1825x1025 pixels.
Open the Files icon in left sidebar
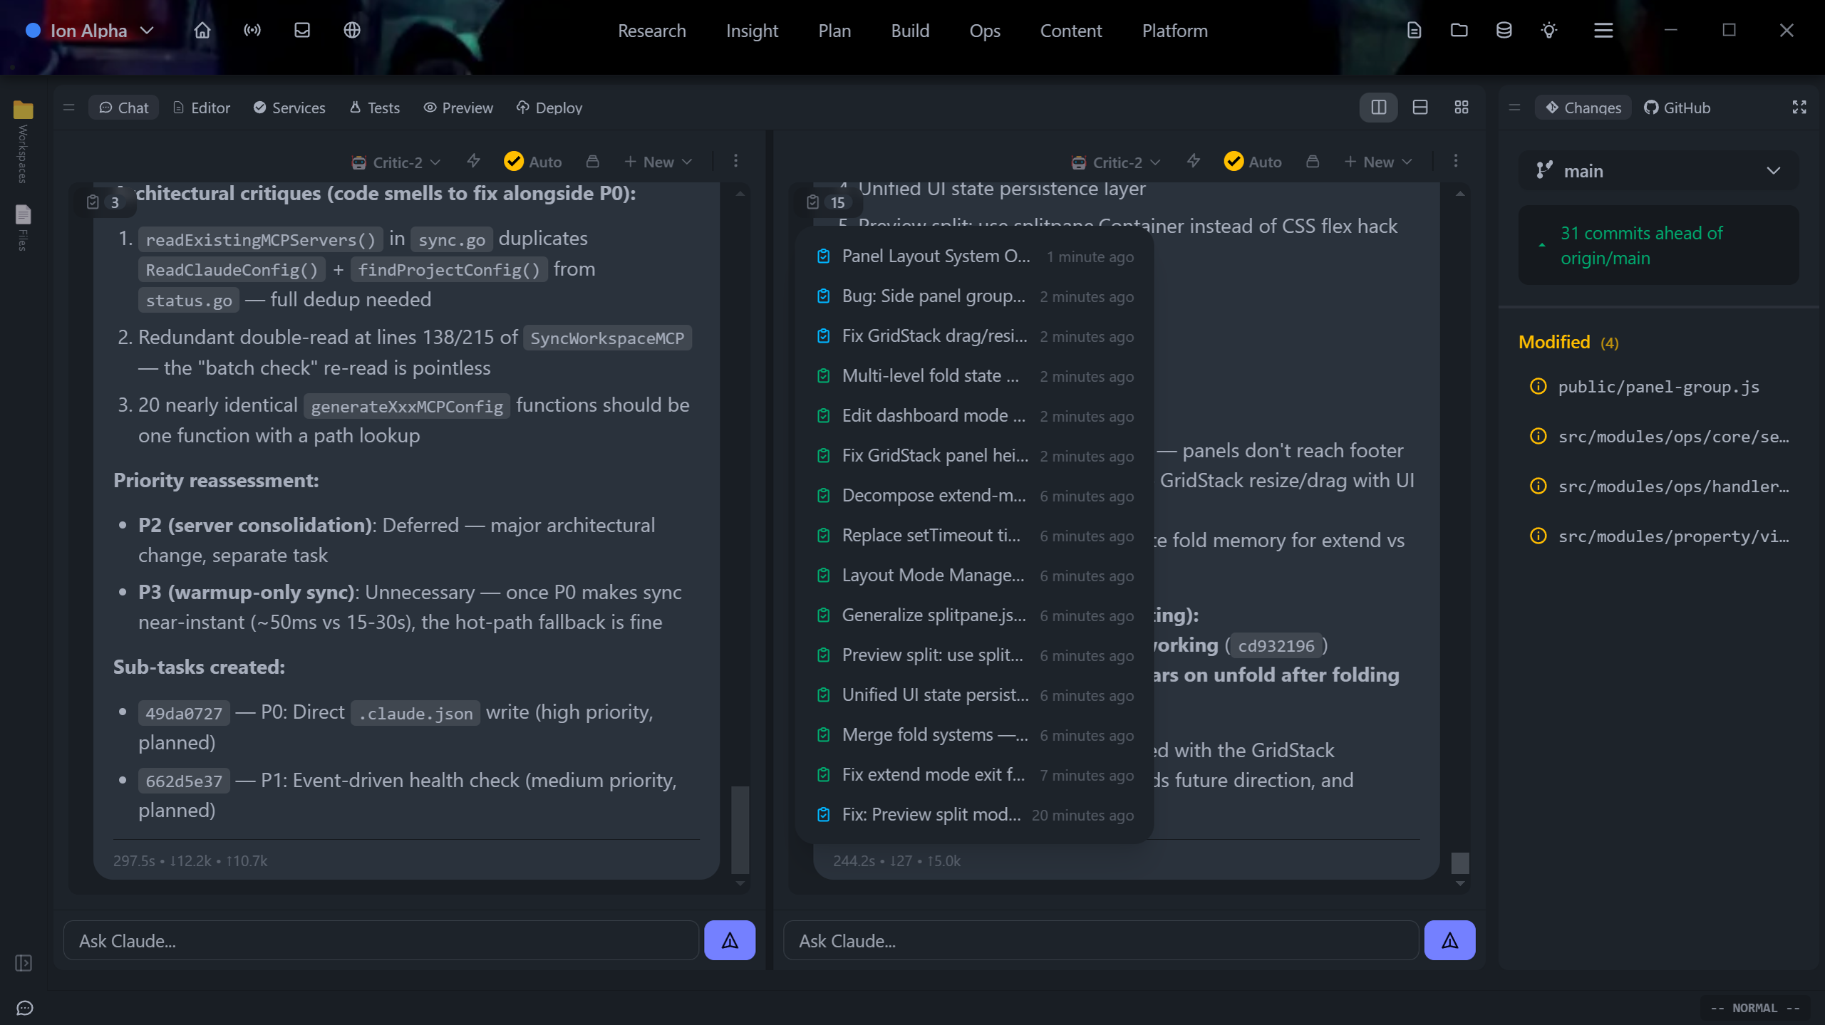click(23, 214)
